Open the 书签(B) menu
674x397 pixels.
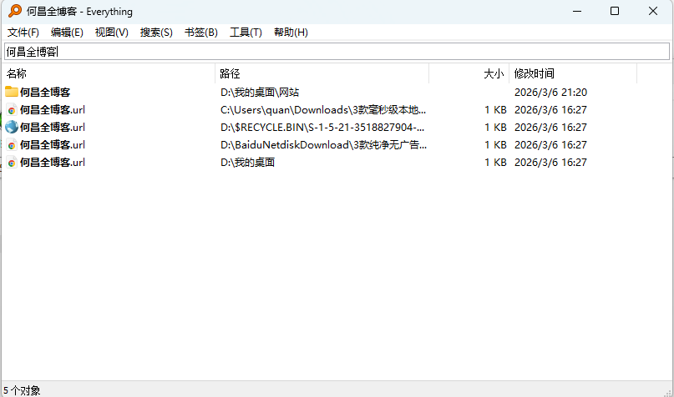click(201, 33)
